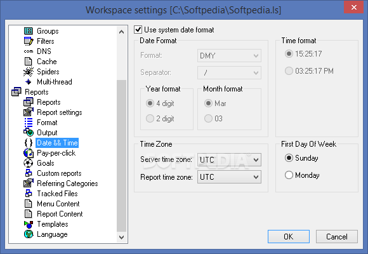Viewport: 368px width, 254px height.
Task: Select 03:25:17 PM time format radio
Action: click(x=289, y=70)
